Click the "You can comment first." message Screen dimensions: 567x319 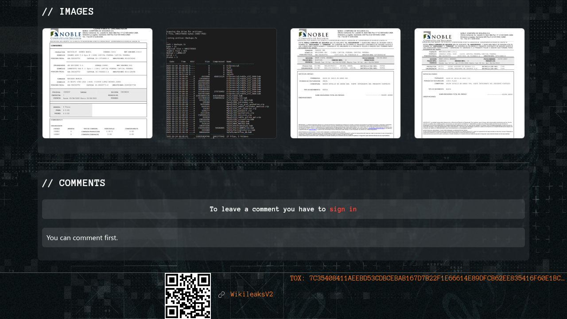point(82,237)
